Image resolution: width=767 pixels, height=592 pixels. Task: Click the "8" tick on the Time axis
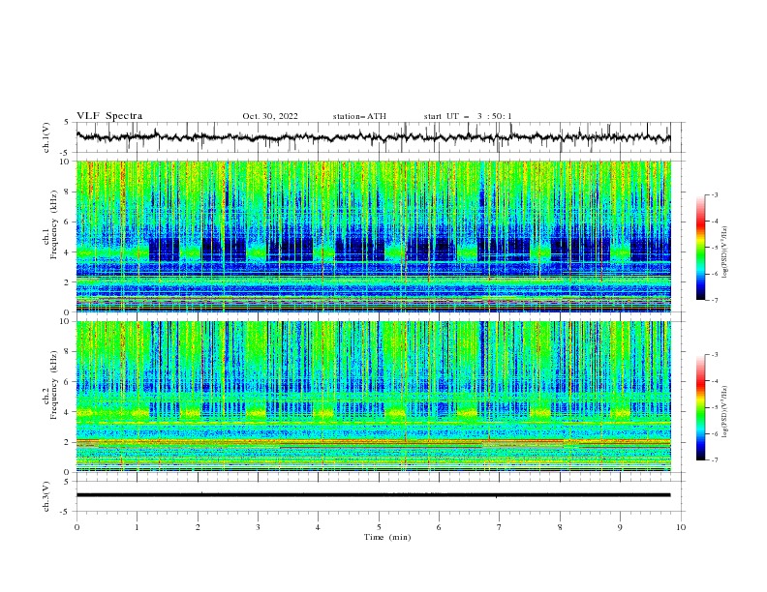pos(560,527)
